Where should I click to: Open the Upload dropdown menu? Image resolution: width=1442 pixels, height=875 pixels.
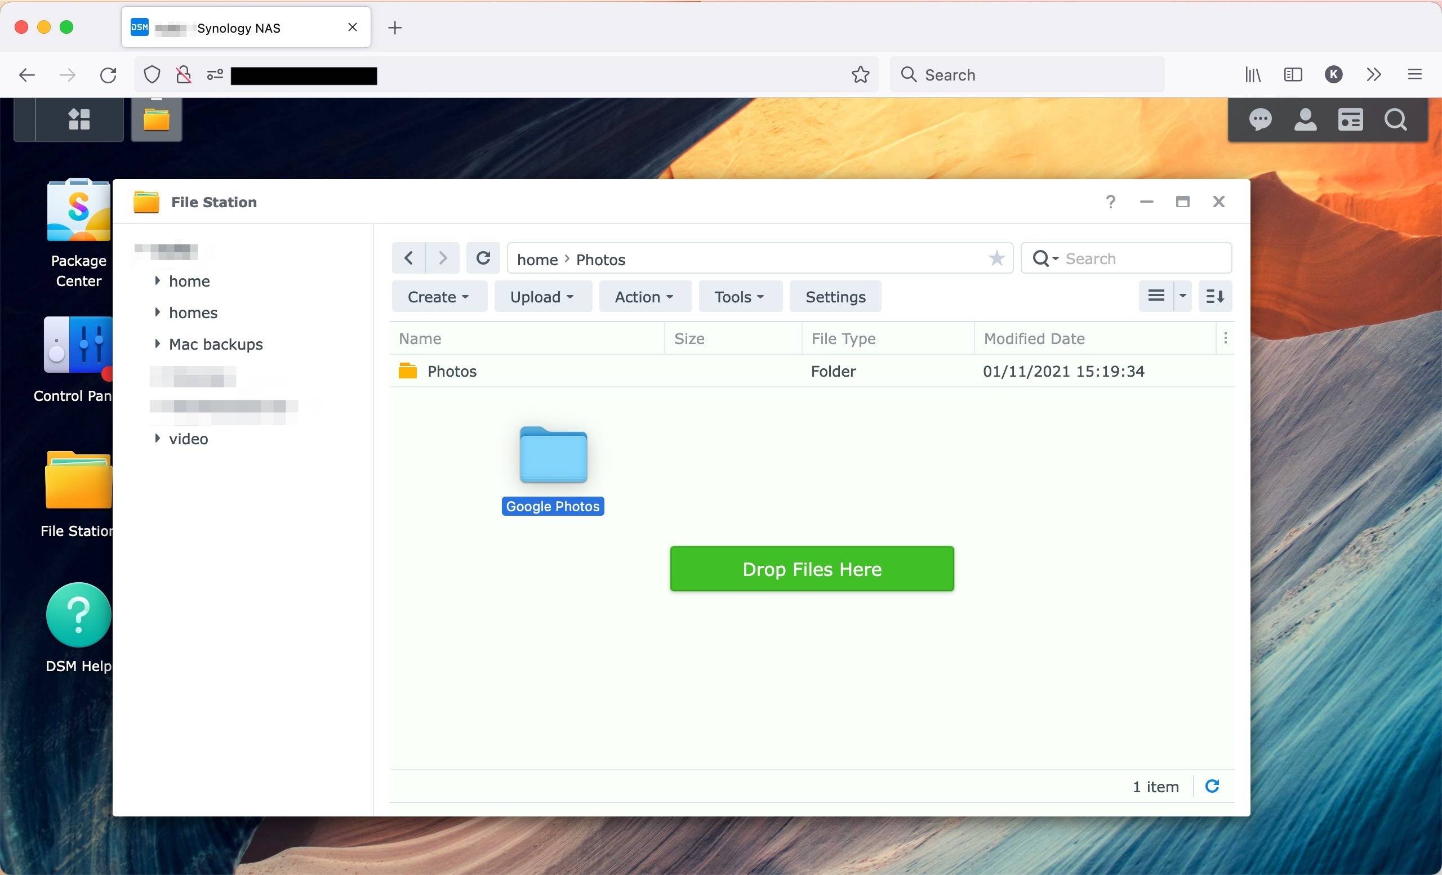tap(542, 297)
